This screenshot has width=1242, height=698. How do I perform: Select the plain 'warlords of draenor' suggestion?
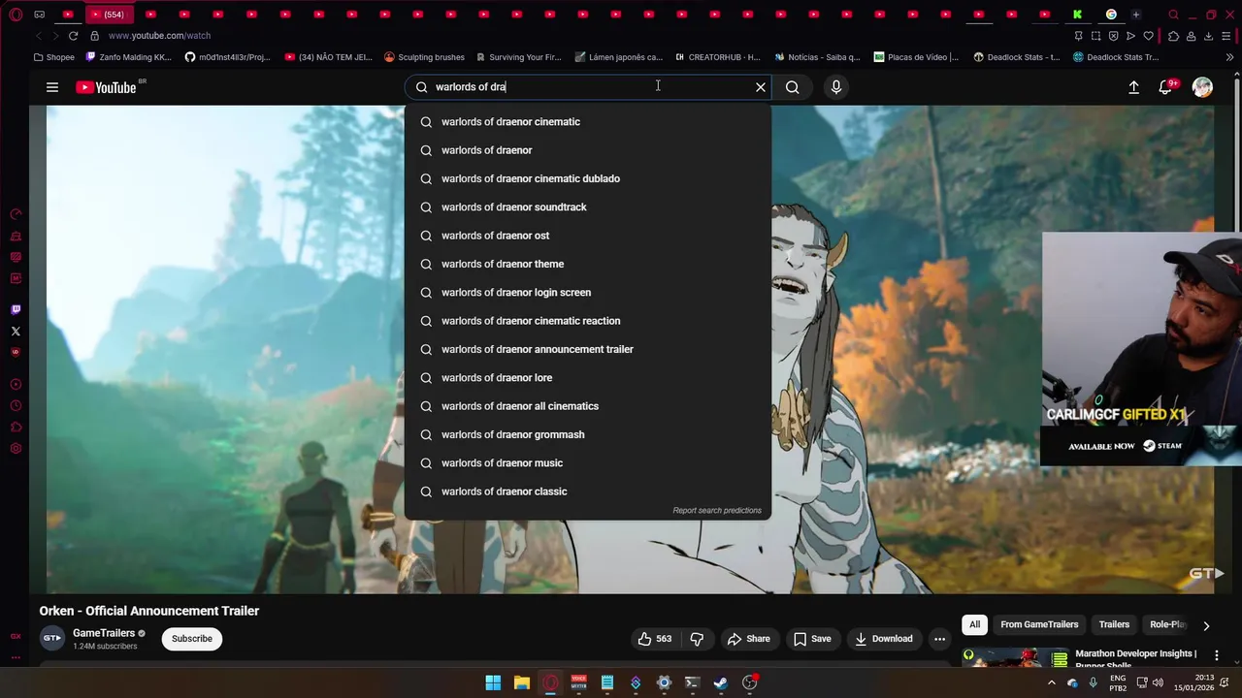tap(587, 150)
